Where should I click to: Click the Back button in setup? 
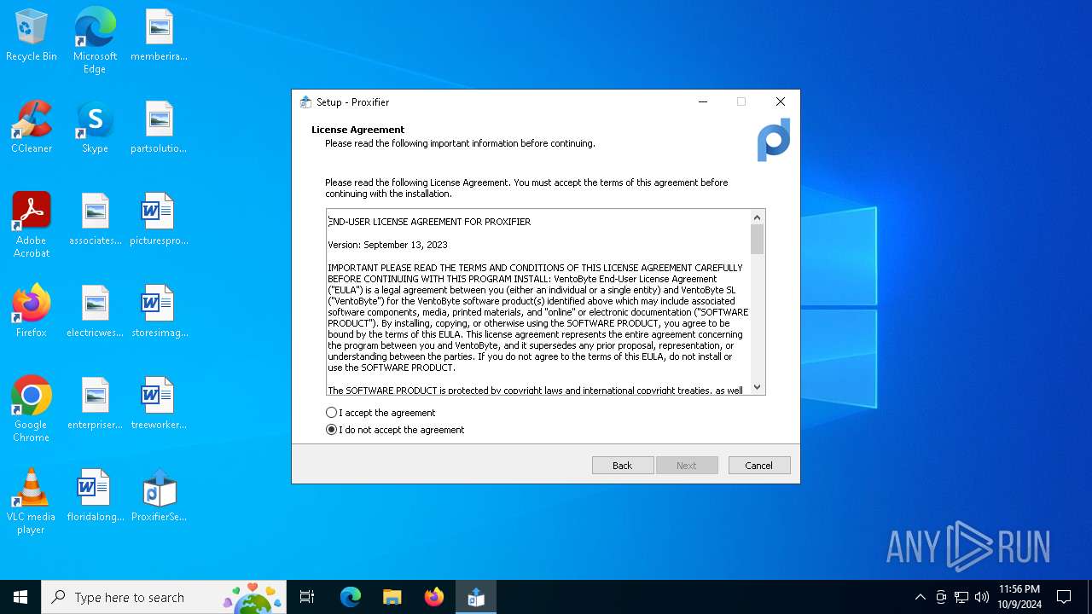623,466
